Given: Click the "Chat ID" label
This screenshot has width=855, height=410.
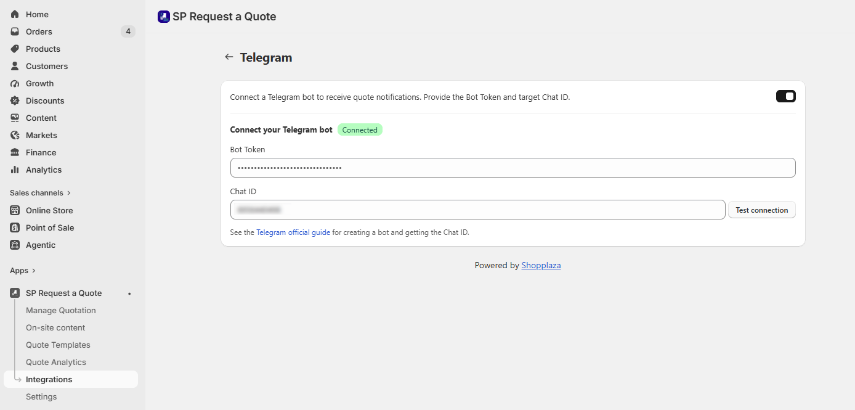Looking at the screenshot, I should (x=243, y=191).
